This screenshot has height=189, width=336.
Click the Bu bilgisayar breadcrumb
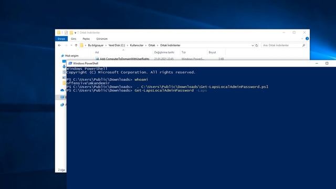coord(96,46)
